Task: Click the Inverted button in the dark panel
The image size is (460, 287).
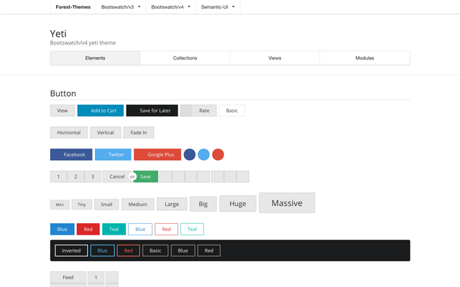Action: click(x=71, y=250)
